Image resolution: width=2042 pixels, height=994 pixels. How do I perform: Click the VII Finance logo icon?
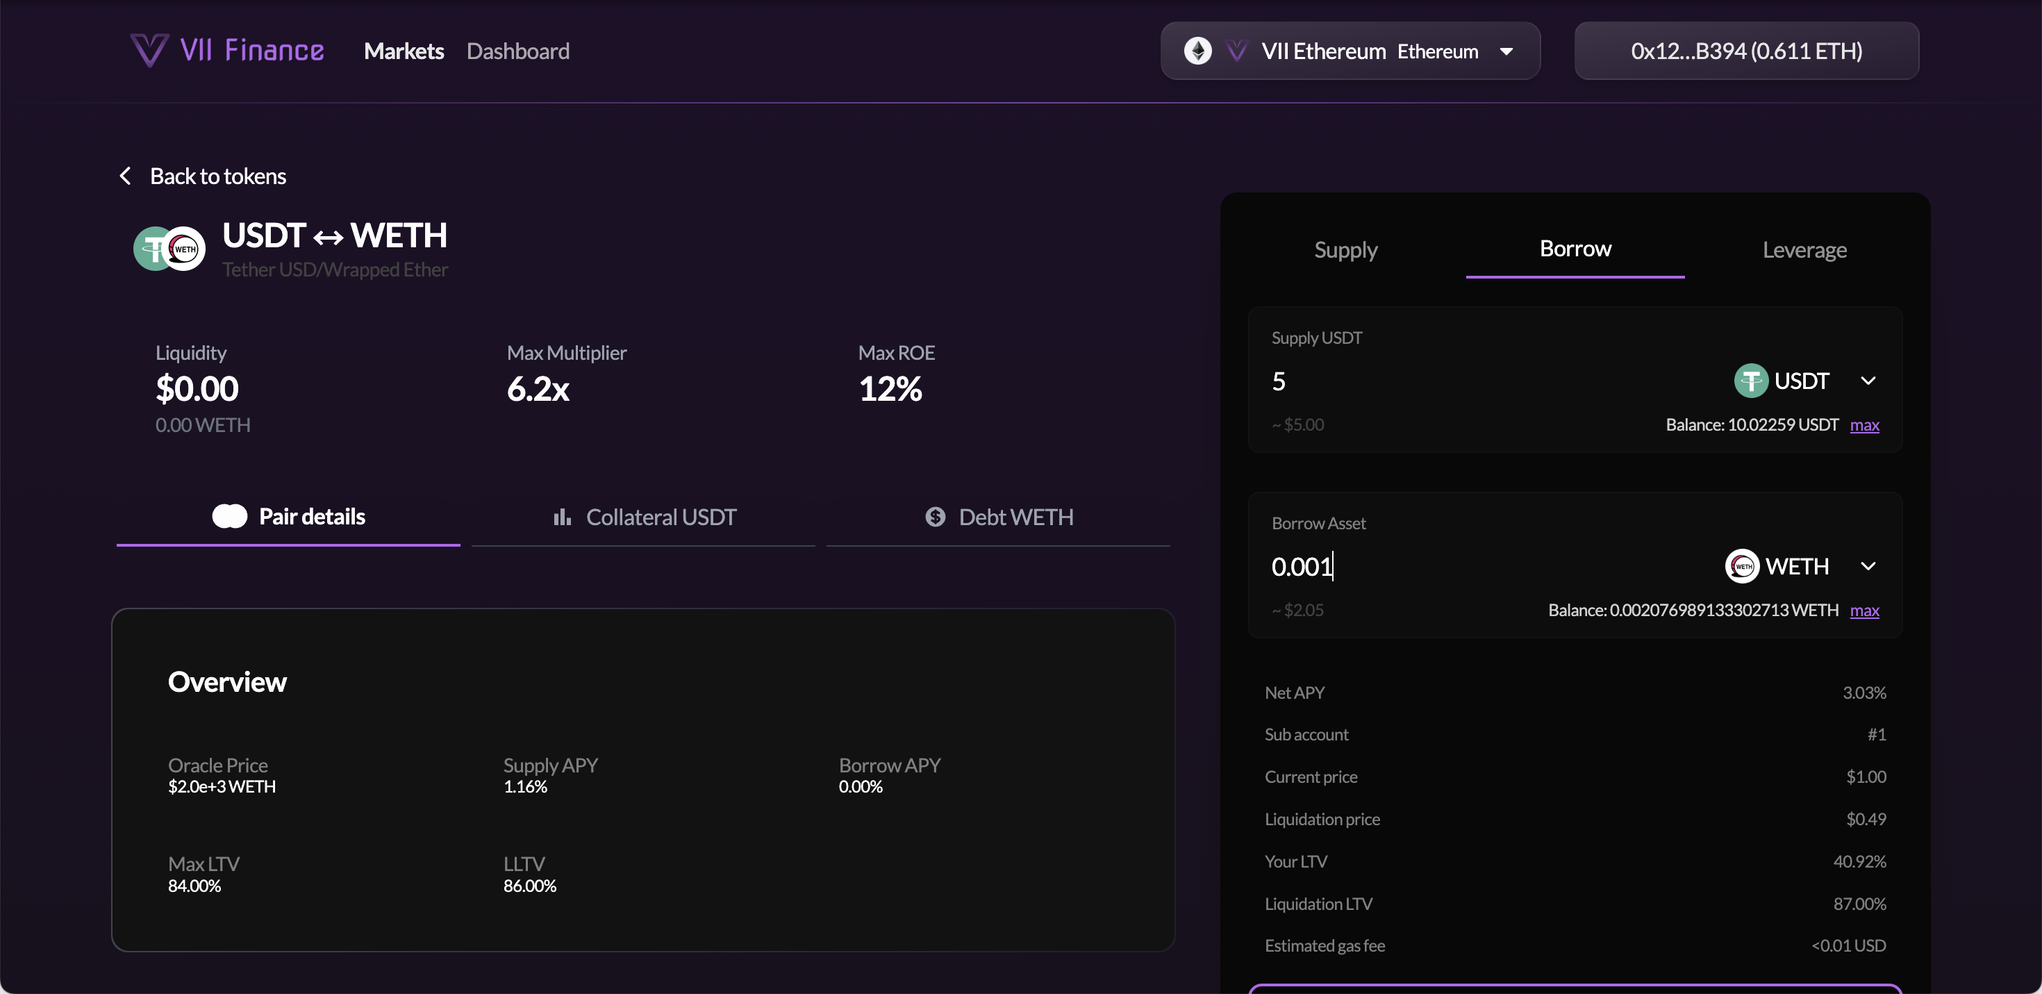pyautogui.click(x=149, y=50)
